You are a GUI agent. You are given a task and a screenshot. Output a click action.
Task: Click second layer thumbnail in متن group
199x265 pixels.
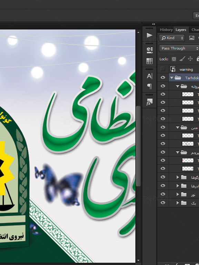click(x=188, y=144)
